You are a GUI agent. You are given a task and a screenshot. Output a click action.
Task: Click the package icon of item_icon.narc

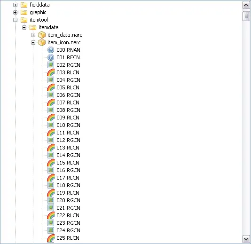click(42, 42)
